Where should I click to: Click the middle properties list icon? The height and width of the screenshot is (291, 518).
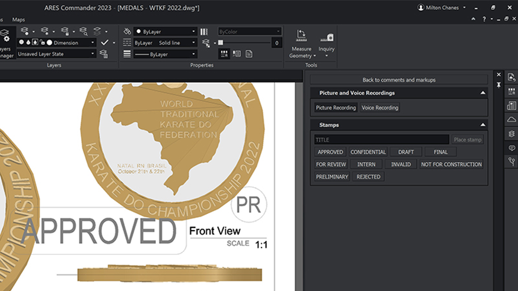237,53
